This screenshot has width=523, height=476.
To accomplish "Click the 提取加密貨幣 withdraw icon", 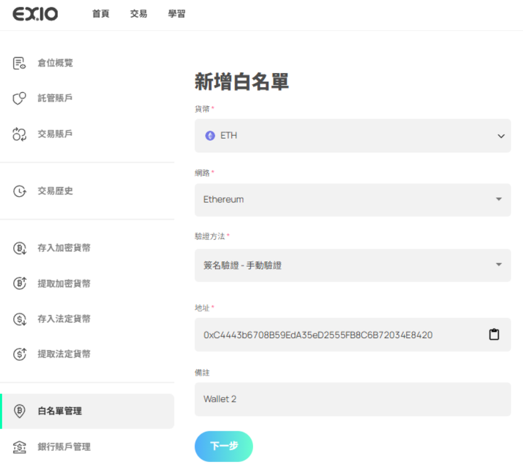I will pos(20,283).
